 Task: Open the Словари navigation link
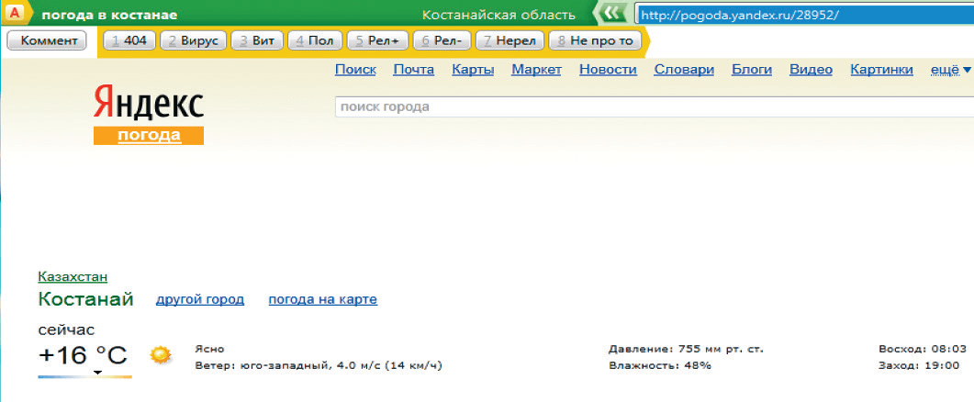pyautogui.click(x=684, y=70)
